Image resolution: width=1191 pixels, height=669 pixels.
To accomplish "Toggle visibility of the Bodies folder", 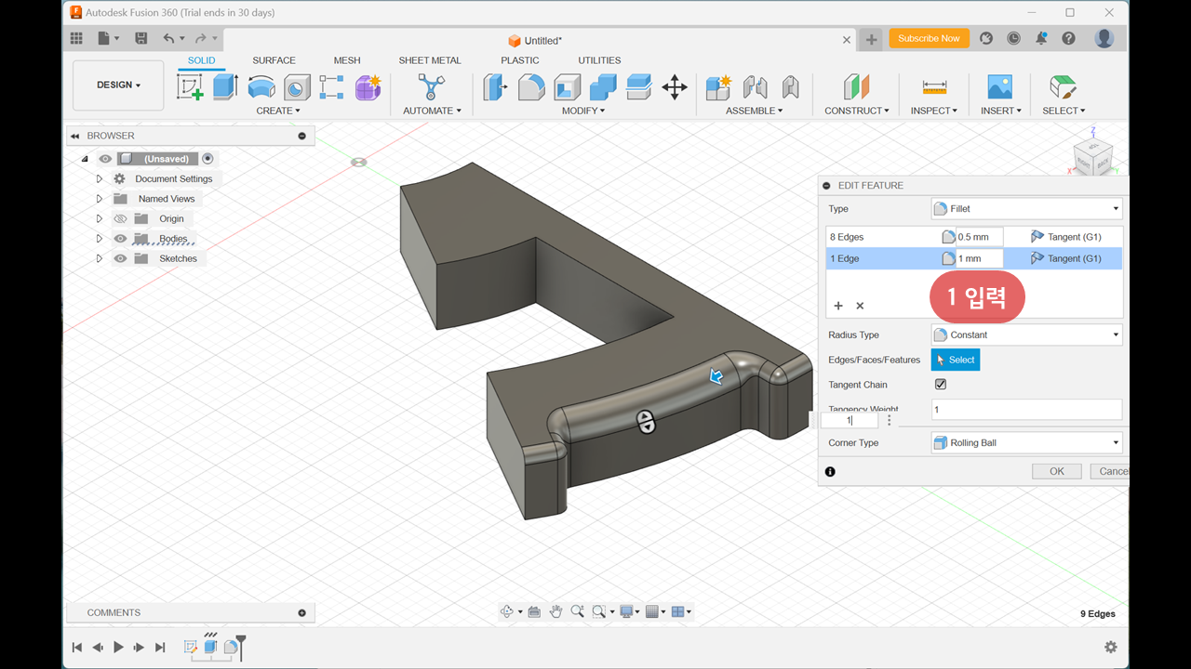I will click(x=120, y=239).
